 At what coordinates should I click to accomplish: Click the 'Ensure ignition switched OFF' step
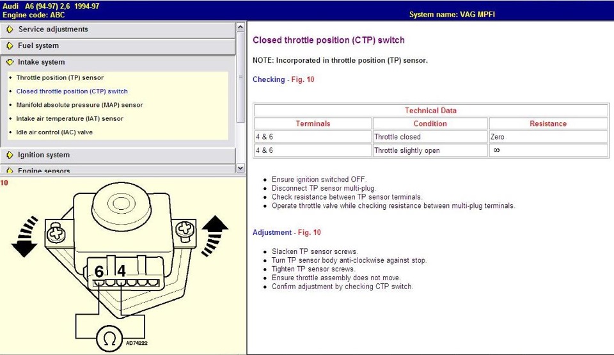tap(319, 180)
